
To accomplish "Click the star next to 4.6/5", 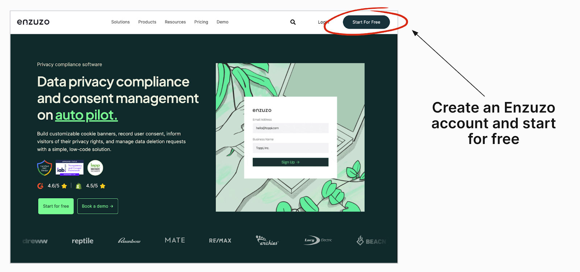I will (64, 186).
